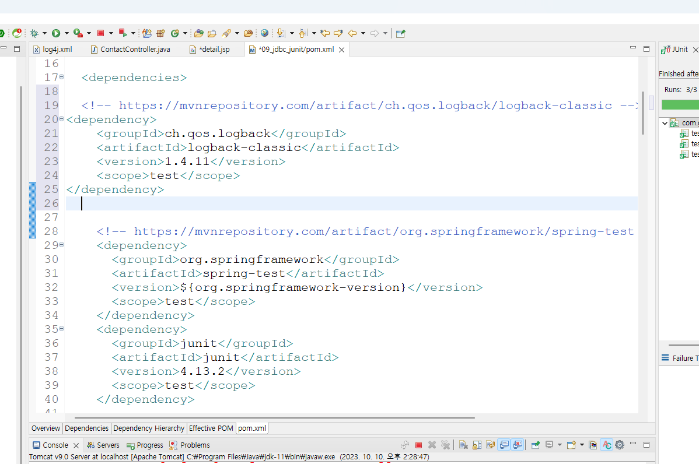Click the New Java Package icon
The height and width of the screenshot is (464, 699).
coord(160,33)
